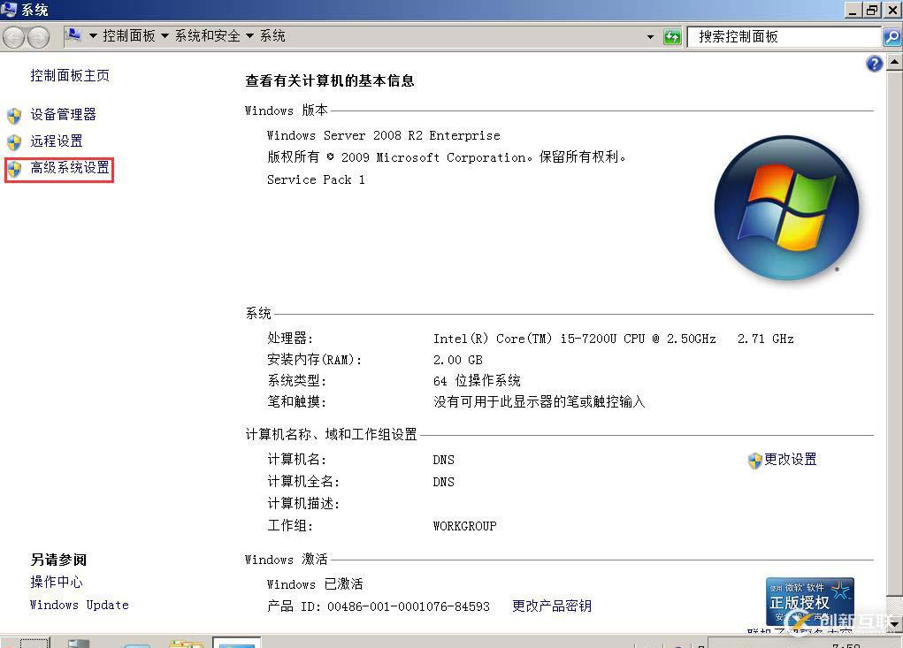Click the 工作组 label
Viewport: 903px width, 648px height.
coord(290,525)
